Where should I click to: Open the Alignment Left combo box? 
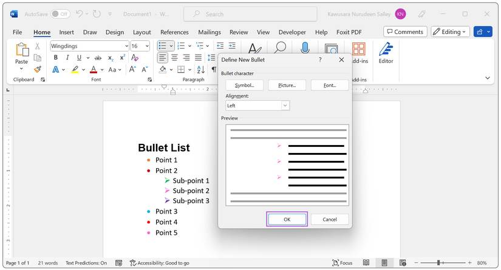(x=257, y=106)
